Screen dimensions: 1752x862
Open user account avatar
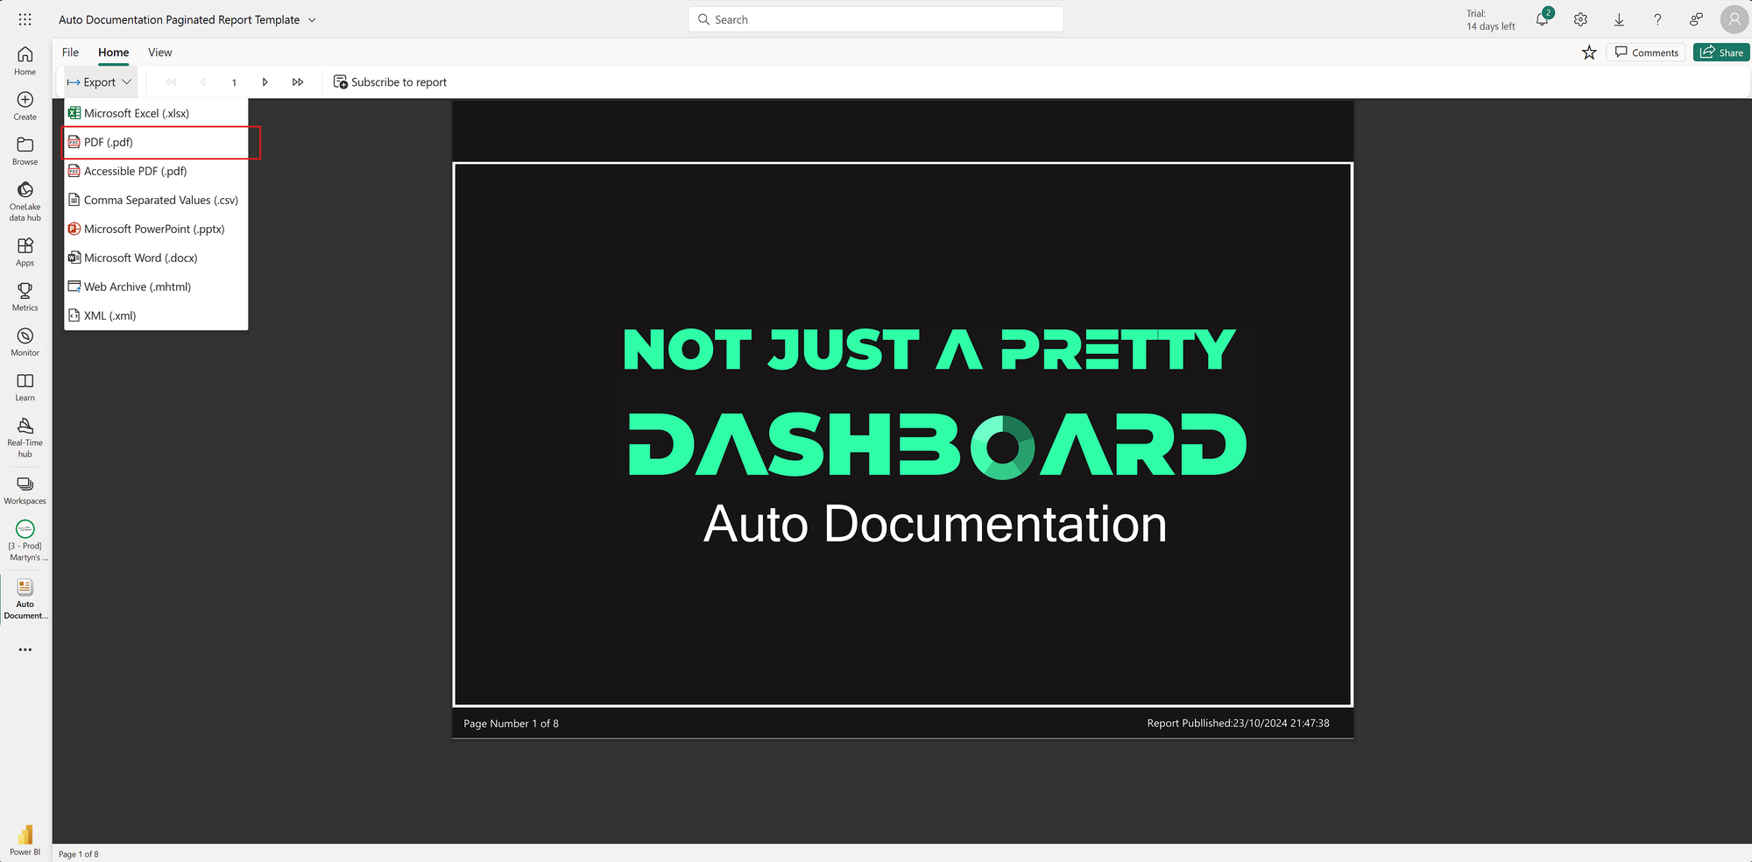tap(1734, 19)
